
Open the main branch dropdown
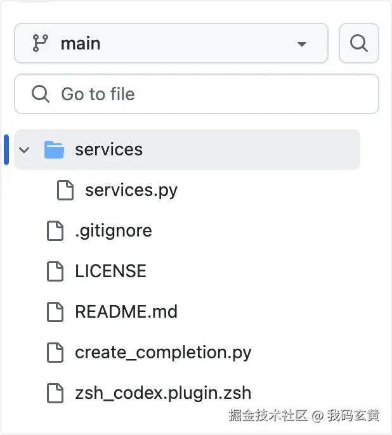pos(170,44)
